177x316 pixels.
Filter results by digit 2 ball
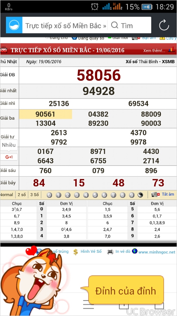(x=68, y=195)
